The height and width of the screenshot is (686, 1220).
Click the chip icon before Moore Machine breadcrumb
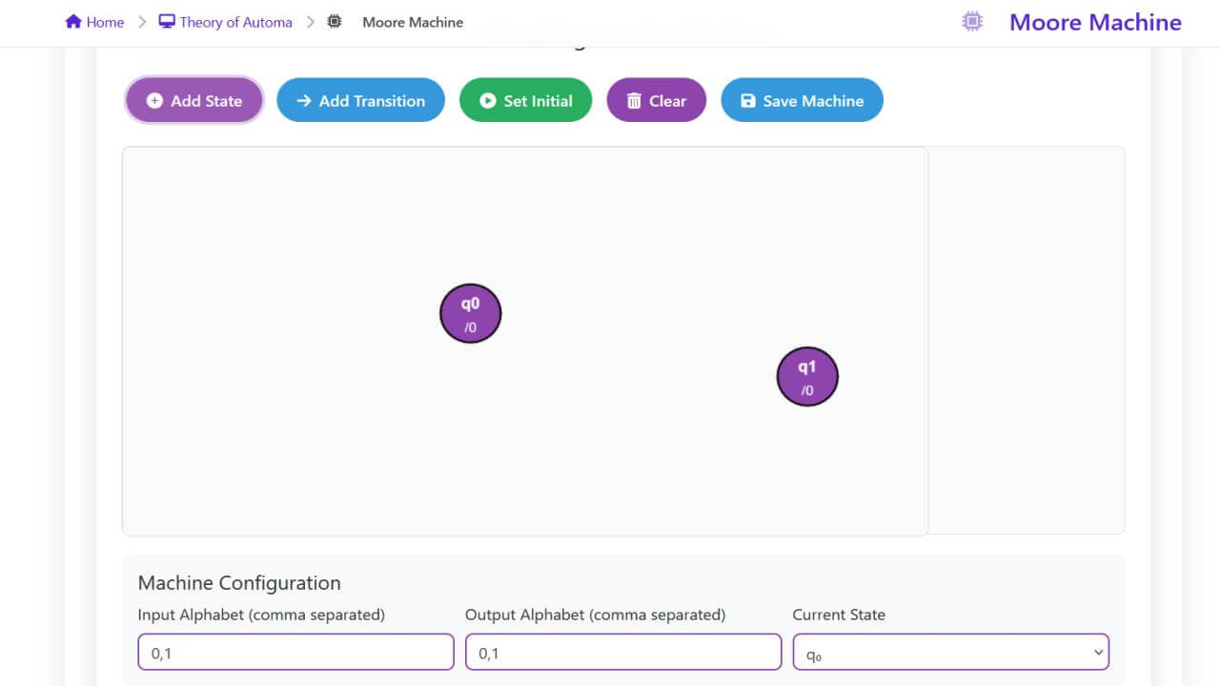point(335,22)
